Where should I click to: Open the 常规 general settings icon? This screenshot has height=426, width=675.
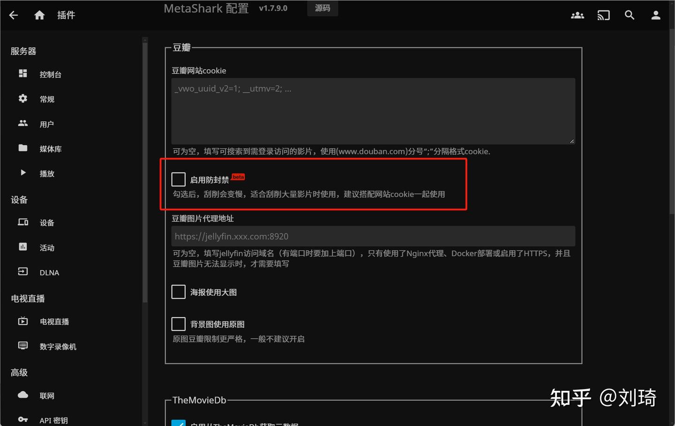click(x=22, y=98)
